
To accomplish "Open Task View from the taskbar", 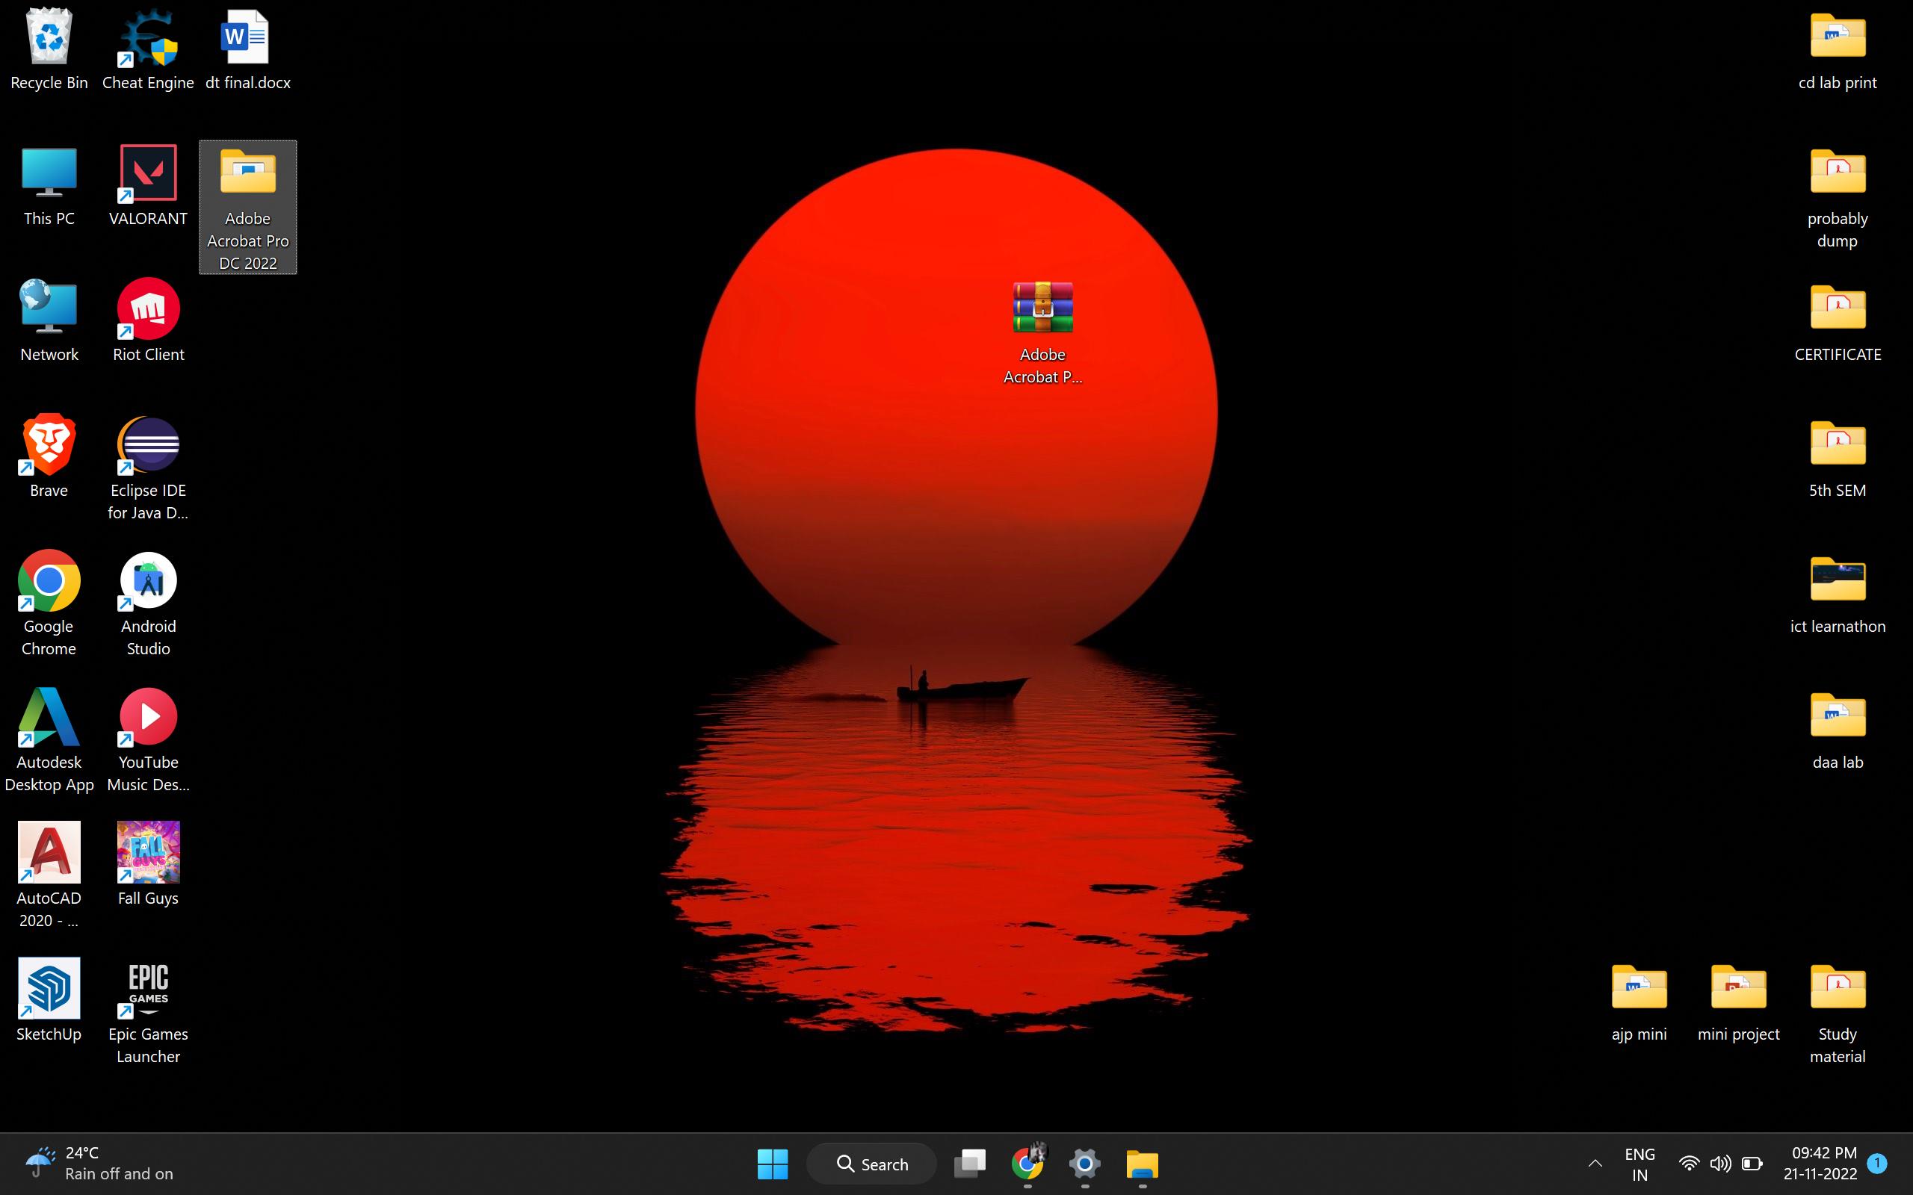I will click(x=970, y=1164).
